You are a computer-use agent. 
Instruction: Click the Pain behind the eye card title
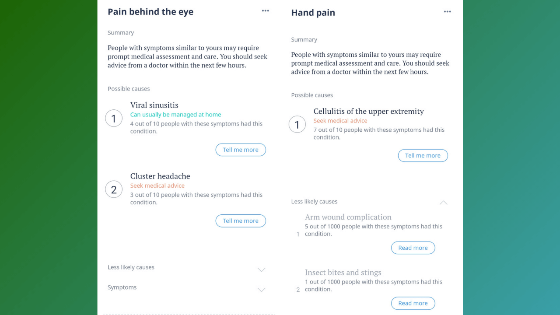pos(150,12)
